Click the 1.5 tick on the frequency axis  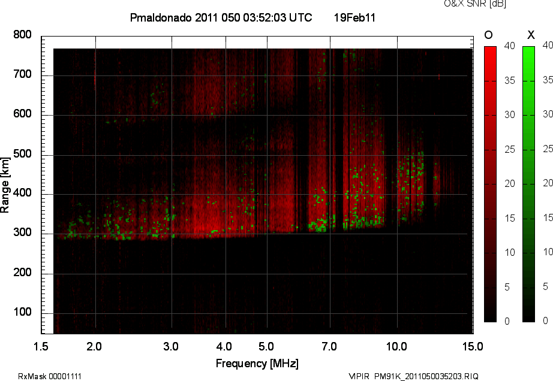[x=41, y=346]
